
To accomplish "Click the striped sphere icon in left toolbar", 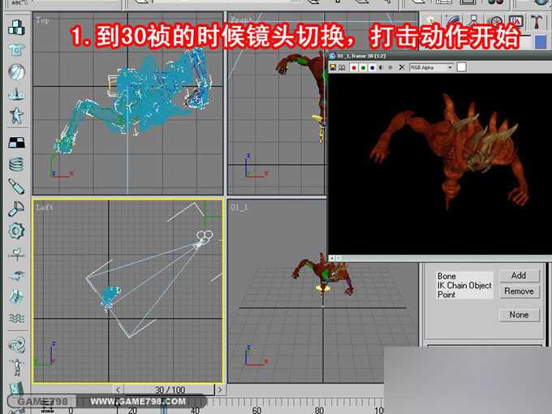I will [x=16, y=71].
